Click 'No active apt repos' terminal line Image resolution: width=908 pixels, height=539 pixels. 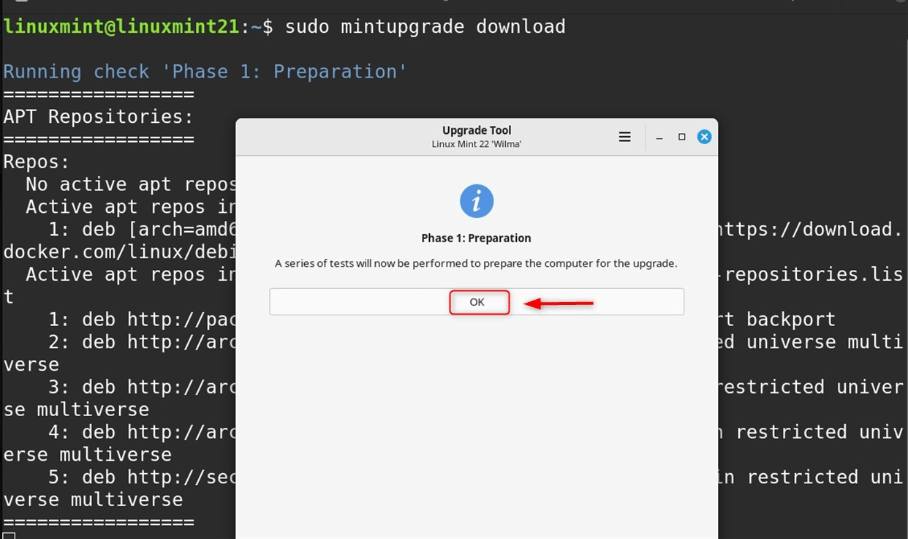[131, 184]
